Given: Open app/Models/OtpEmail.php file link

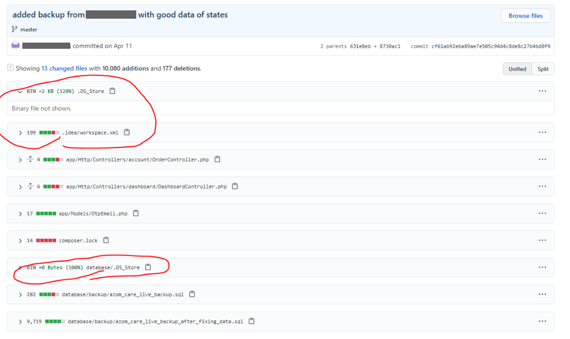Looking at the screenshot, I should click(x=93, y=213).
